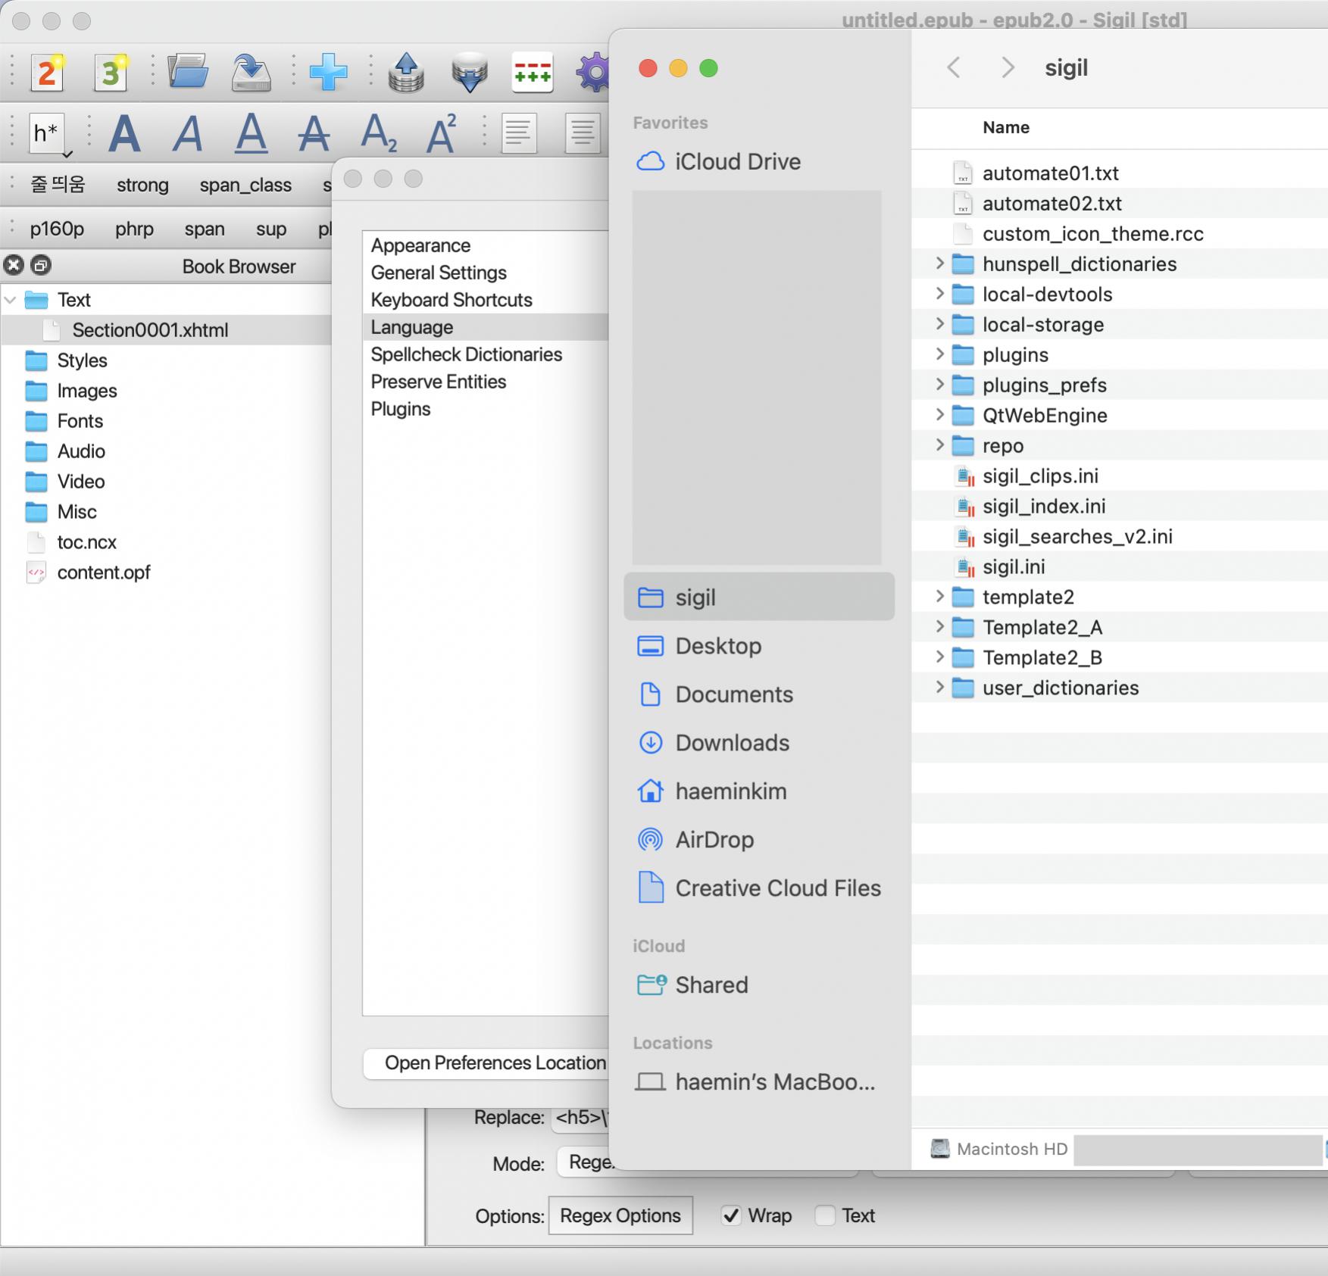Select Section0001.xhtml in Book Browser
The width and height of the screenshot is (1328, 1276).
coord(167,330)
